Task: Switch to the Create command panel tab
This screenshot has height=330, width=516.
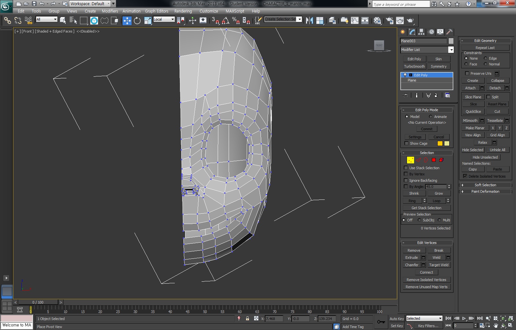Action: 403,32
